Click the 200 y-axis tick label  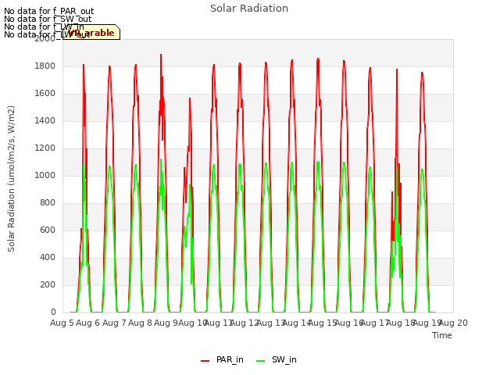pyautogui.click(x=48, y=284)
